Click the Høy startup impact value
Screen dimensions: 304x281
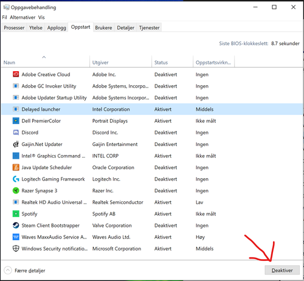[200, 237]
